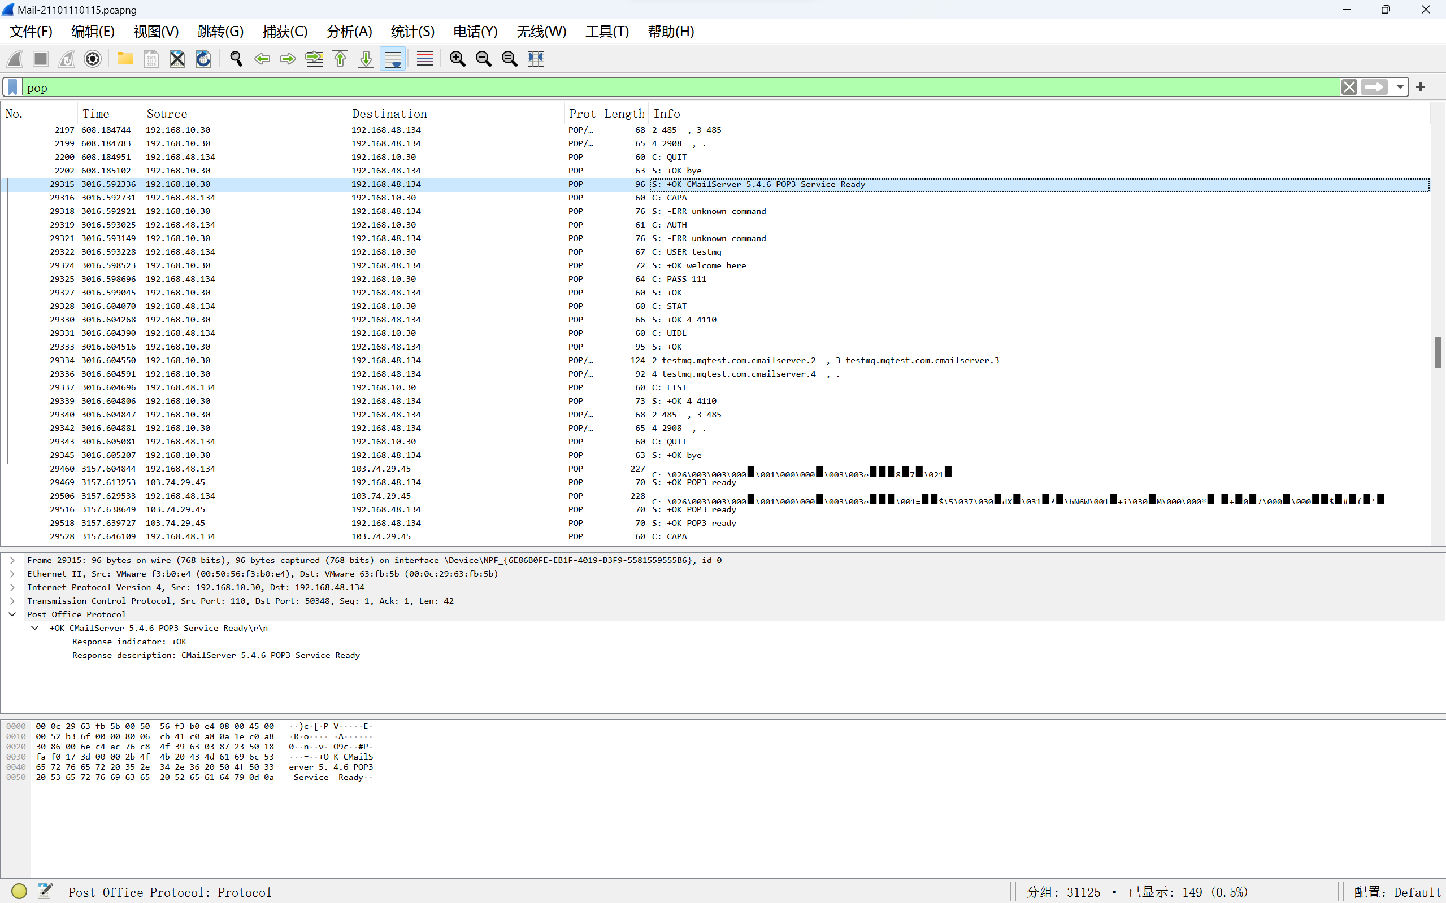The image size is (1446, 903).
Task: Open the 编辑(E) menu
Action: (93, 32)
